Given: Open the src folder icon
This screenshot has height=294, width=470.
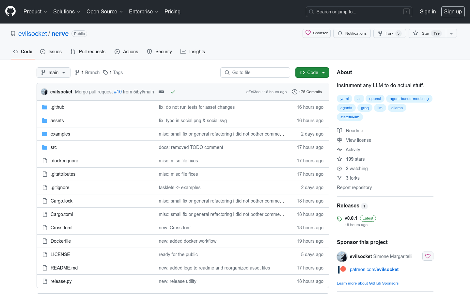Looking at the screenshot, I should (x=45, y=147).
